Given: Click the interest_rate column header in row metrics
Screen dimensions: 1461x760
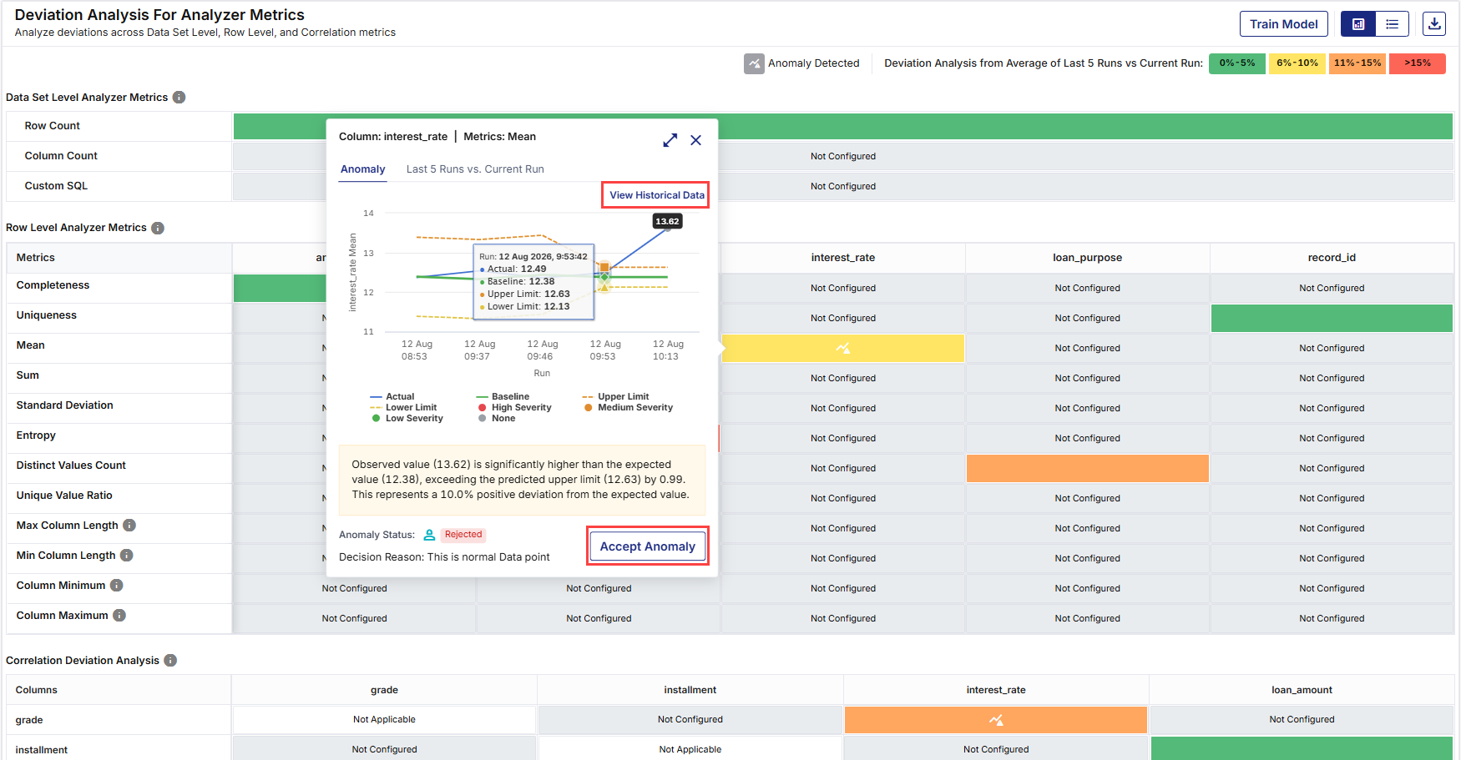Looking at the screenshot, I should [843, 258].
